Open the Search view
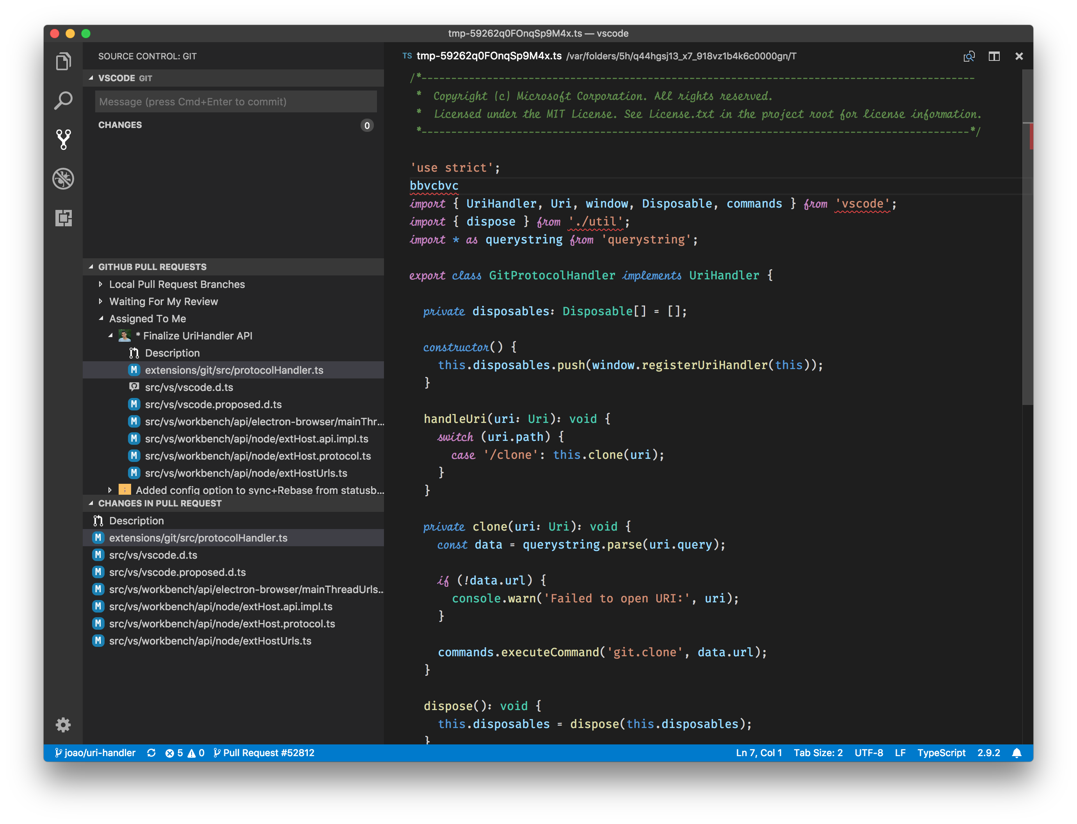This screenshot has width=1077, height=824. pos(63,100)
